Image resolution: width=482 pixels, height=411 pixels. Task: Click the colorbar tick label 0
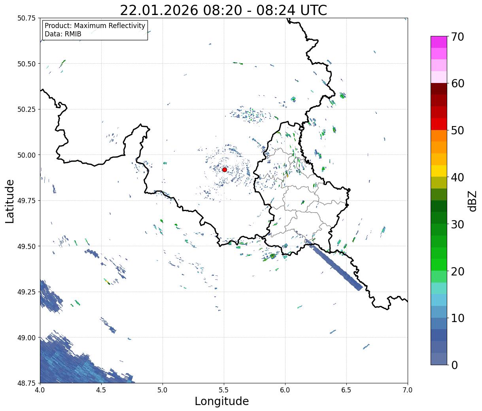point(454,365)
